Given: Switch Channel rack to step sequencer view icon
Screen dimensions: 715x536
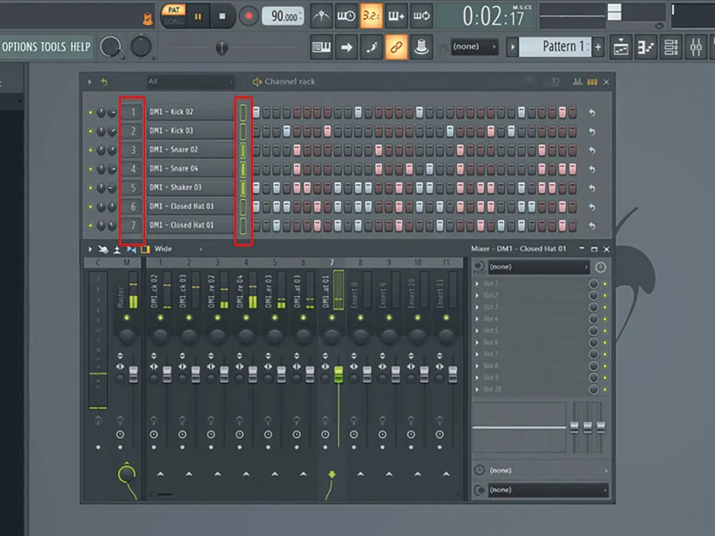Looking at the screenshot, I should (x=592, y=82).
